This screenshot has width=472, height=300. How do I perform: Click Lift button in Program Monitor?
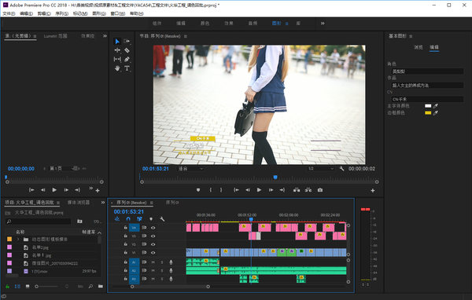coord(297,190)
